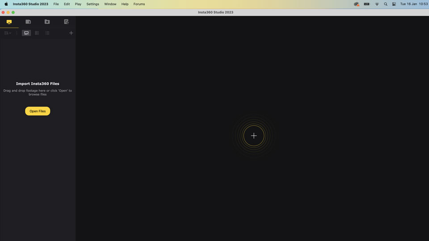The height and width of the screenshot is (241, 429).
Task: Open the Window menu
Action: click(110, 4)
